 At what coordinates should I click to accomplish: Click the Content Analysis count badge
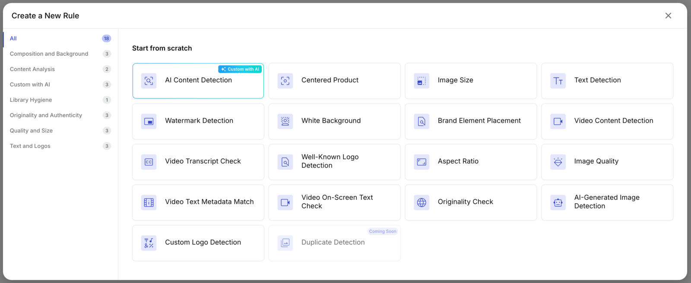[x=107, y=69]
